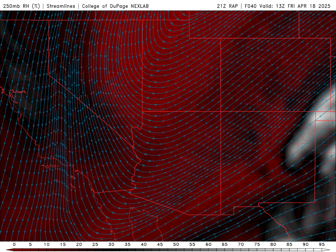Click the 30 label on RH scale
This screenshot has height=252, width=336.
pos(111,244)
